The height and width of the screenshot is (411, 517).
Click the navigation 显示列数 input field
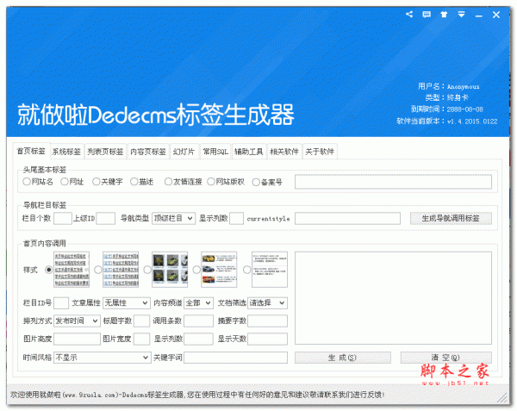(236, 218)
